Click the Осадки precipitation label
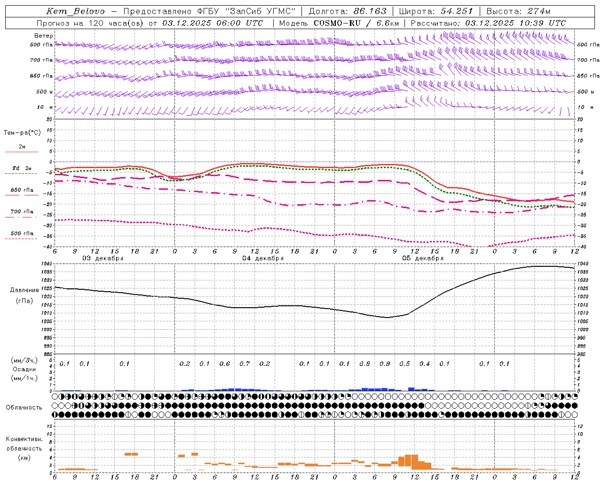 24,369
